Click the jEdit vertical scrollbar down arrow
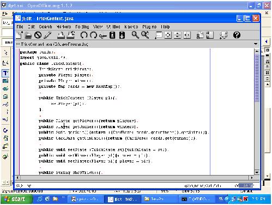272x205 pixels. tap(257, 172)
